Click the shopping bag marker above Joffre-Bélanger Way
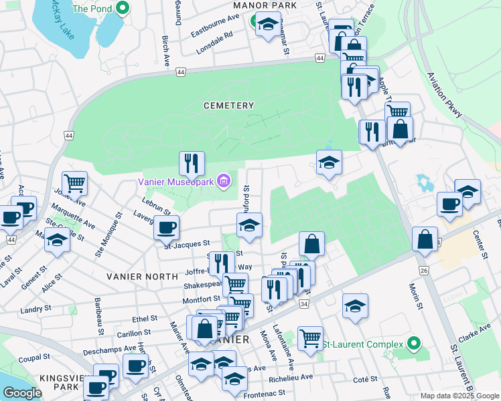 [x=312, y=244]
